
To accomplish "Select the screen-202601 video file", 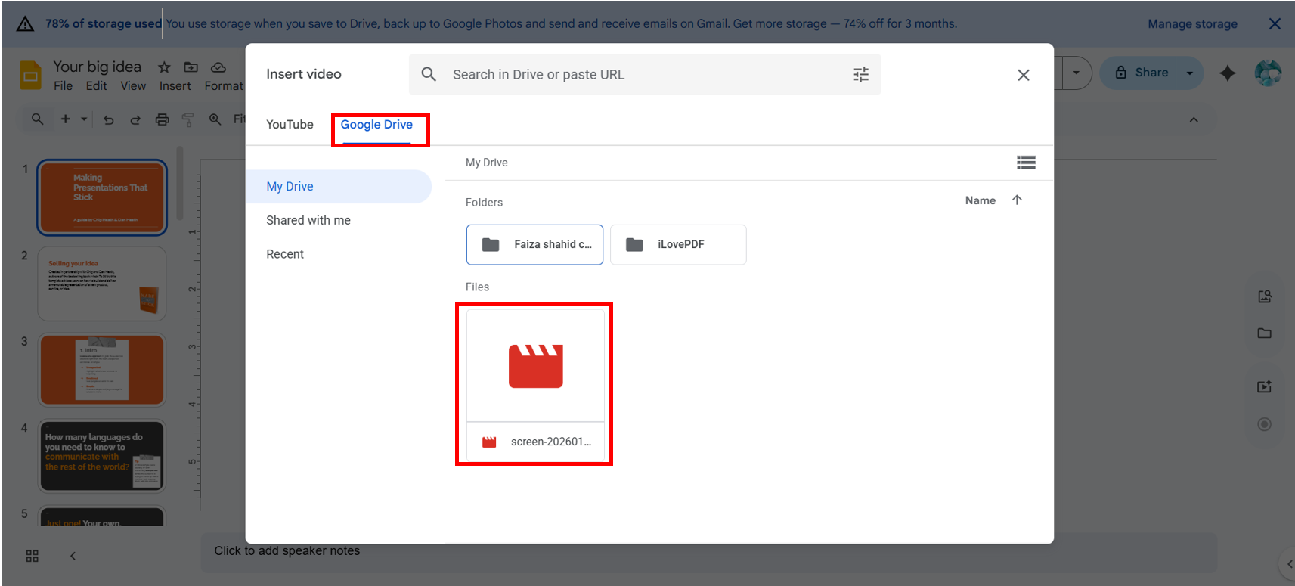I will click(535, 385).
